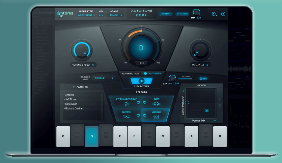Click the Play Pattern button

coord(141,81)
